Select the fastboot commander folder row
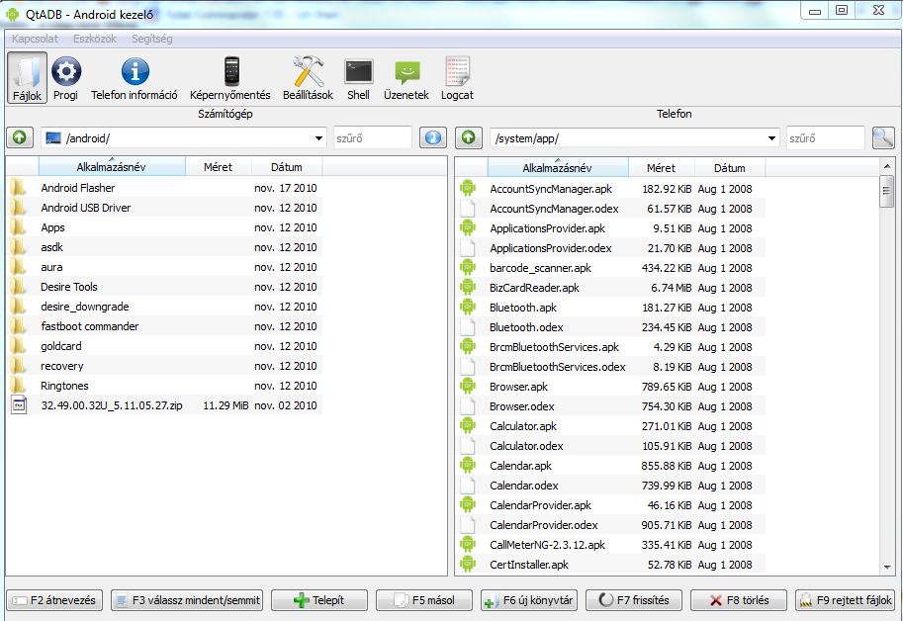 coord(164,326)
